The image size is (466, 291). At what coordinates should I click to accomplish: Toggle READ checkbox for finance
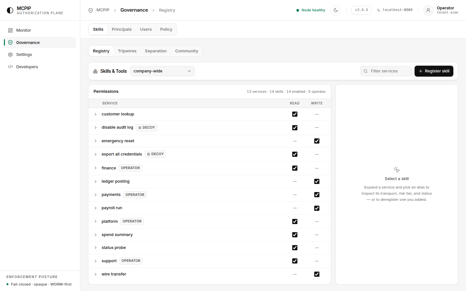pos(295,168)
